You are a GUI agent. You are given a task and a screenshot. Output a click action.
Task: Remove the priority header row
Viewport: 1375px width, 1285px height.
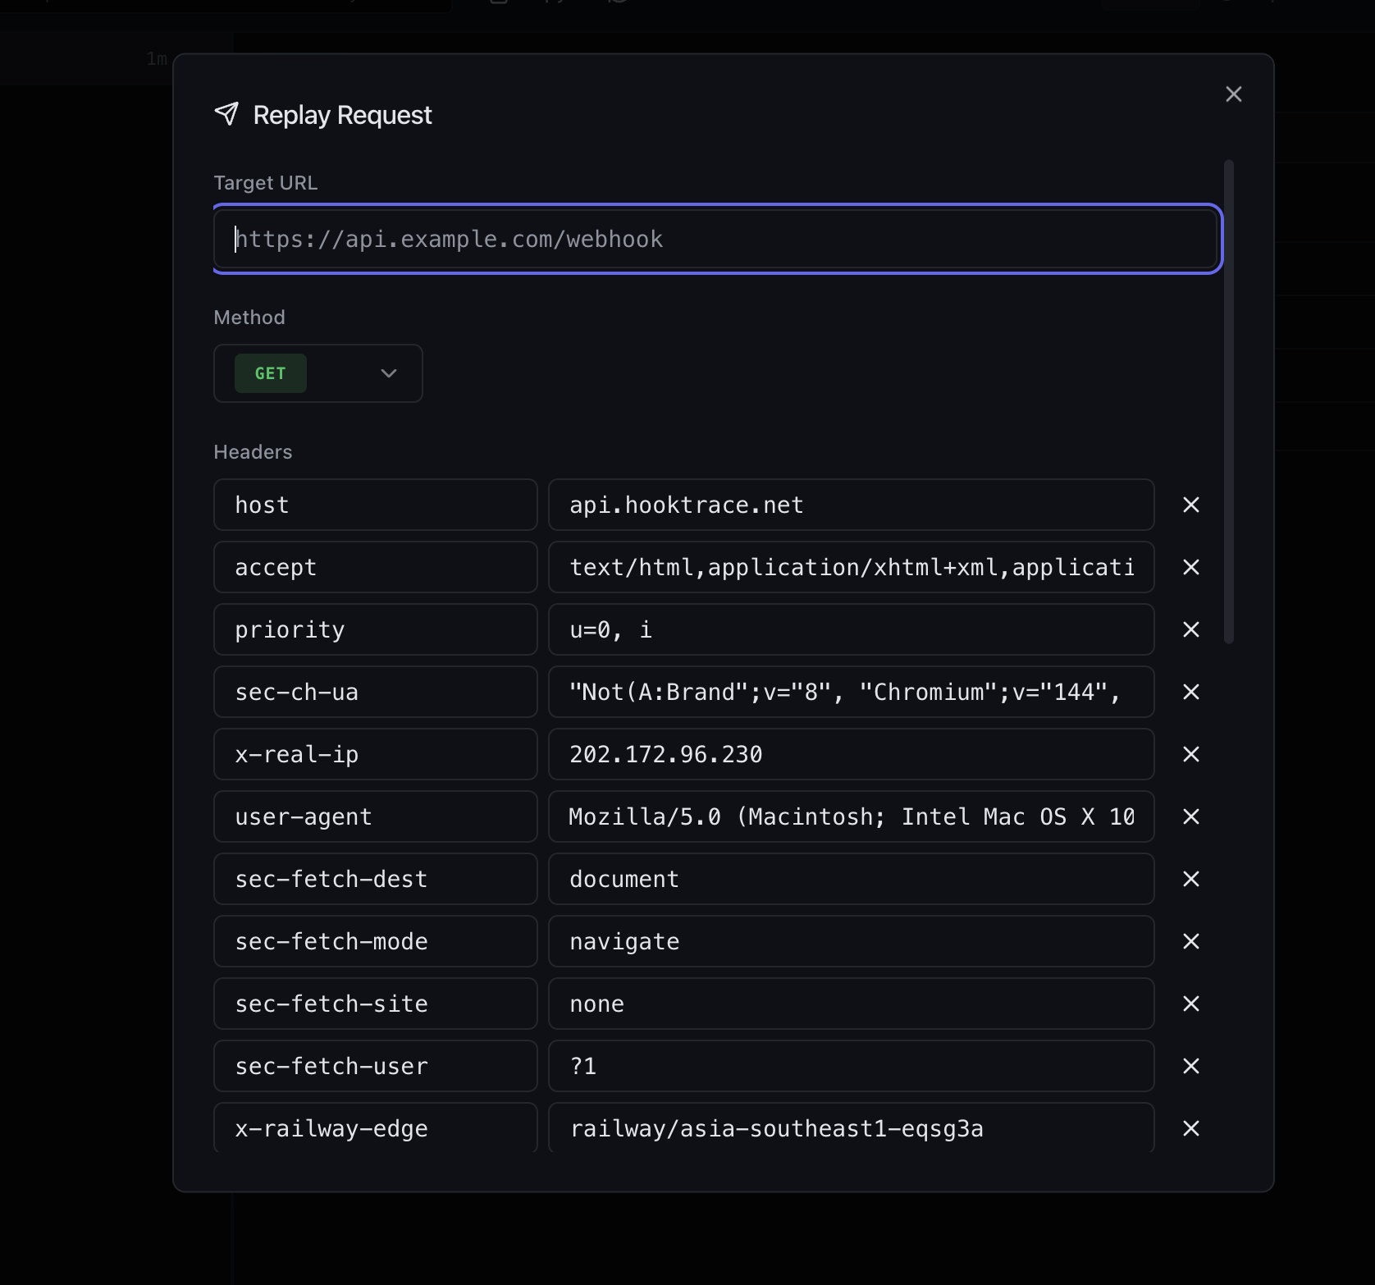[x=1190, y=629]
